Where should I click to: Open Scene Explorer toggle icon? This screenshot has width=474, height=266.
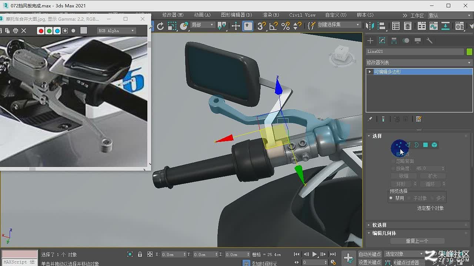396,26
